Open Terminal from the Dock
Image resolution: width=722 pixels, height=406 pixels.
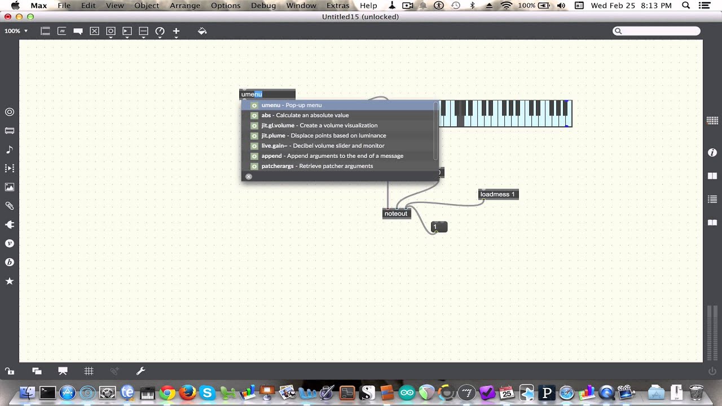pyautogui.click(x=47, y=392)
